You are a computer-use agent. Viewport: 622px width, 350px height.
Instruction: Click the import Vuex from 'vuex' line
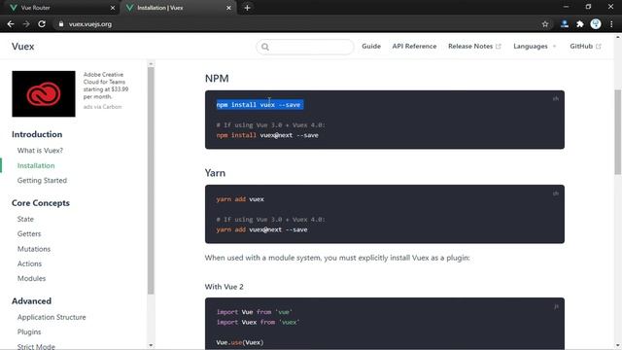258,322
